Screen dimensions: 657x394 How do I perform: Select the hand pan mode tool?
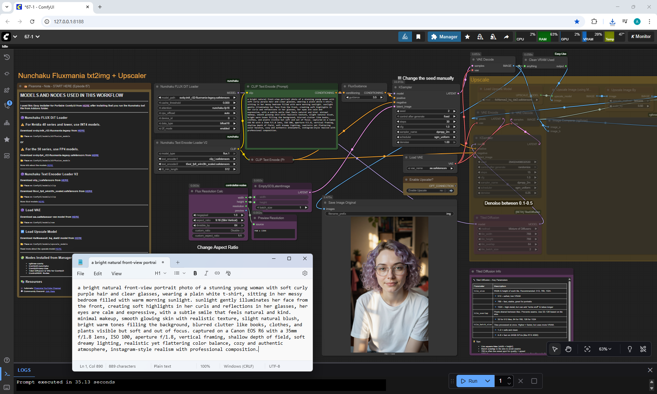pyautogui.click(x=568, y=349)
